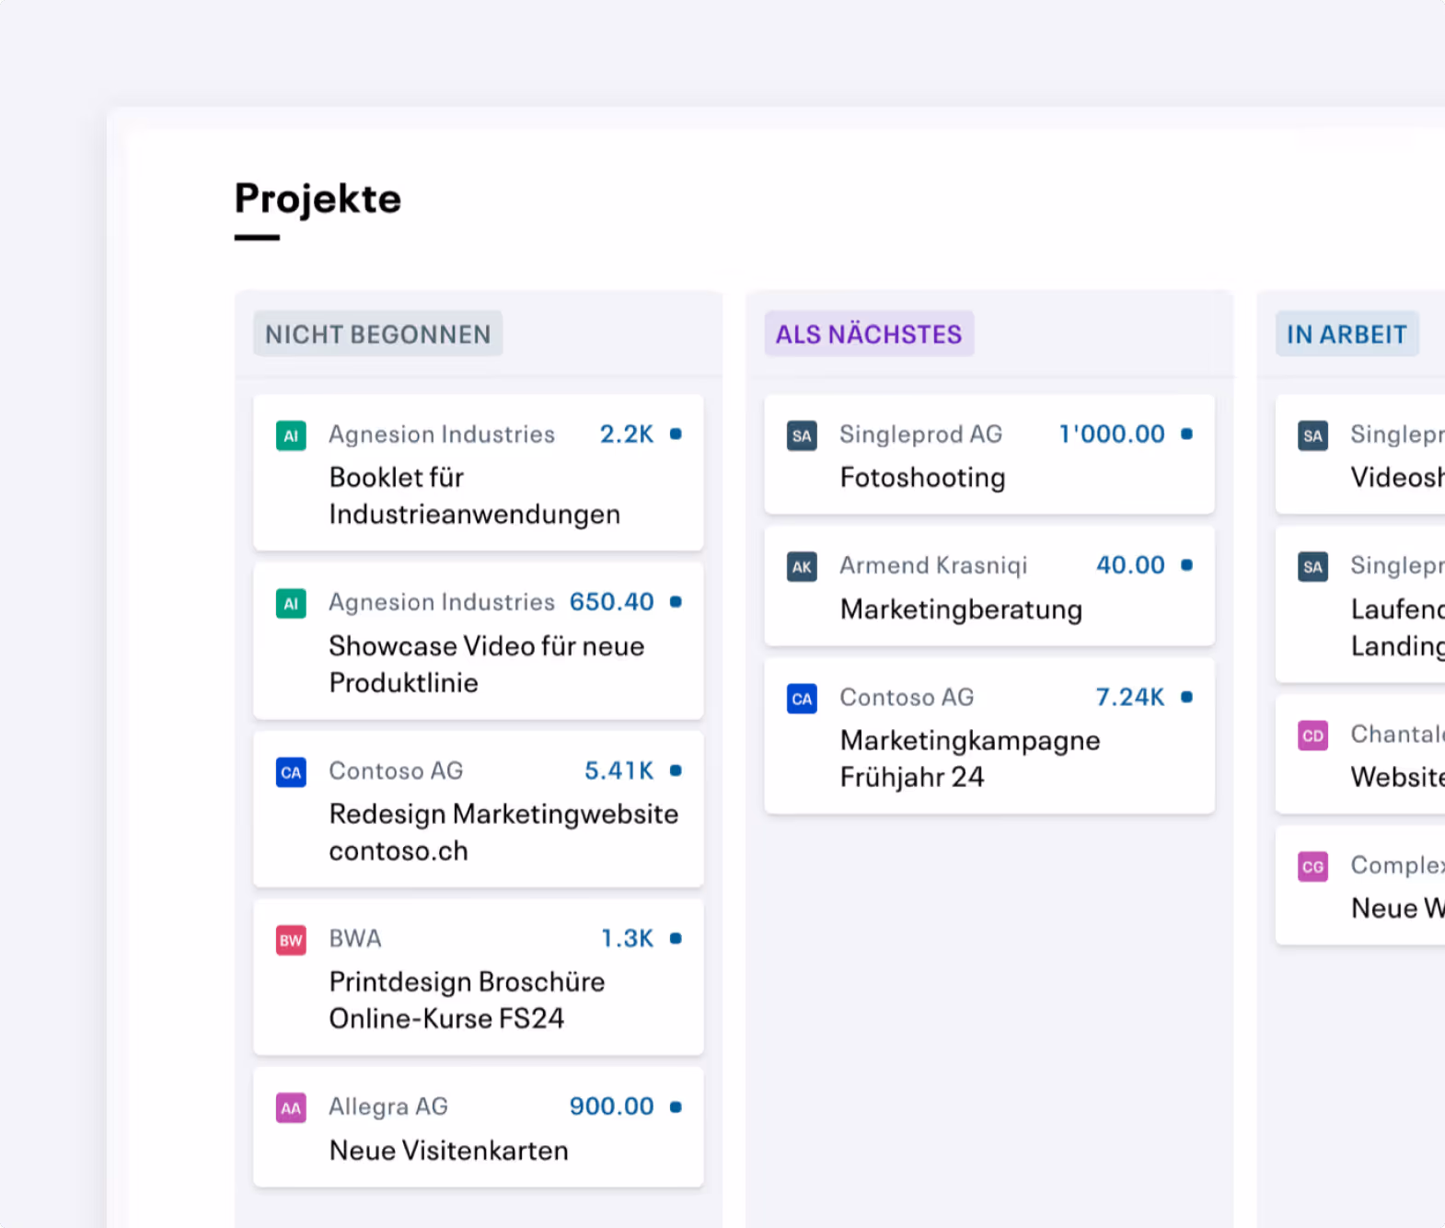1445x1228 pixels.
Task: Click the amount 650.40
Action: (x=612, y=602)
